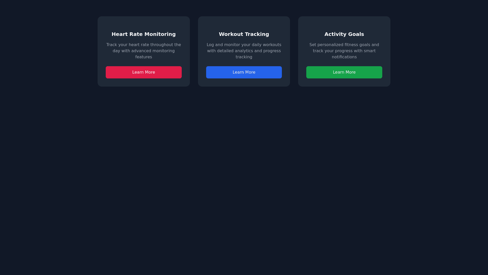Select the Heart Rate Monitoring heading
Screen dimensions: 488x275
point(144,34)
